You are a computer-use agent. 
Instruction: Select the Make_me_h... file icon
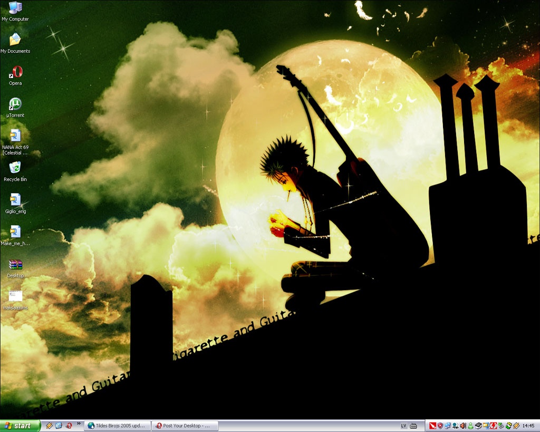pos(15,236)
